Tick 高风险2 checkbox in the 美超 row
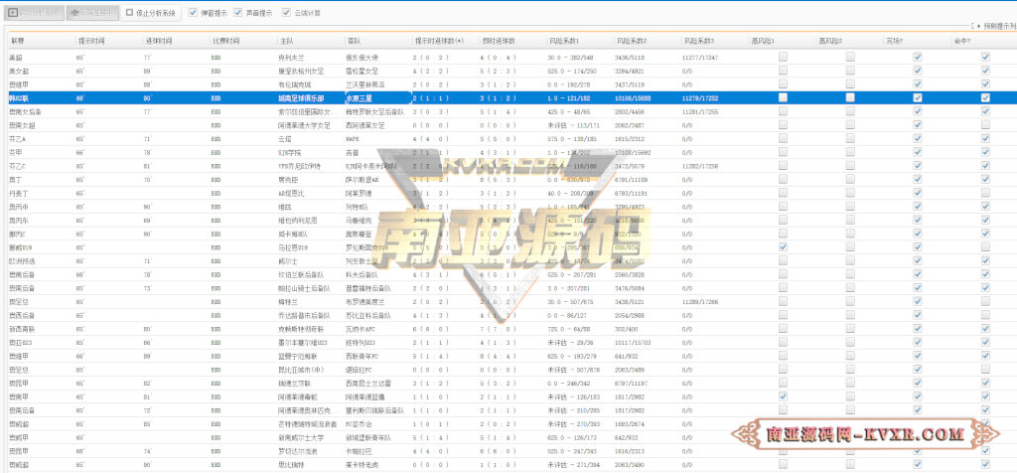The width and height of the screenshot is (1017, 473). click(x=850, y=57)
